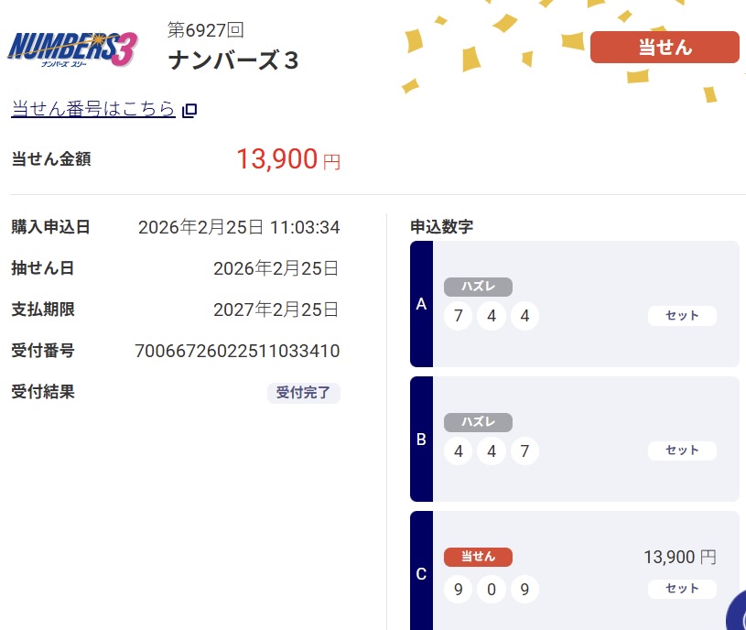Click digit 7 circle in row A
The image size is (746, 630).
458,317
